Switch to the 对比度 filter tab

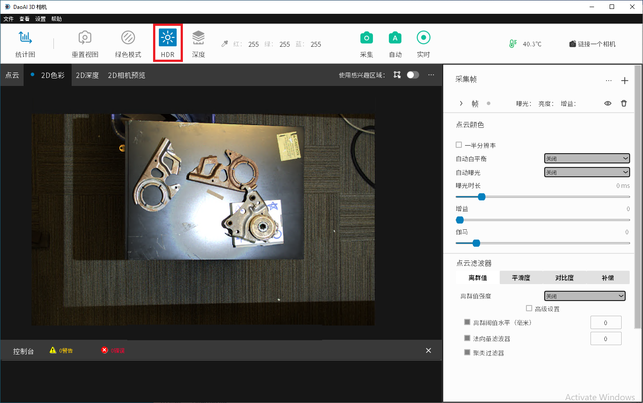pyautogui.click(x=564, y=277)
